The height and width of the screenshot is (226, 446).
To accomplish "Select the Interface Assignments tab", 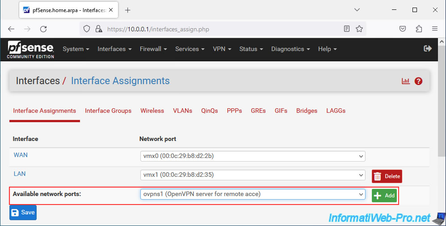I will 44,111.
